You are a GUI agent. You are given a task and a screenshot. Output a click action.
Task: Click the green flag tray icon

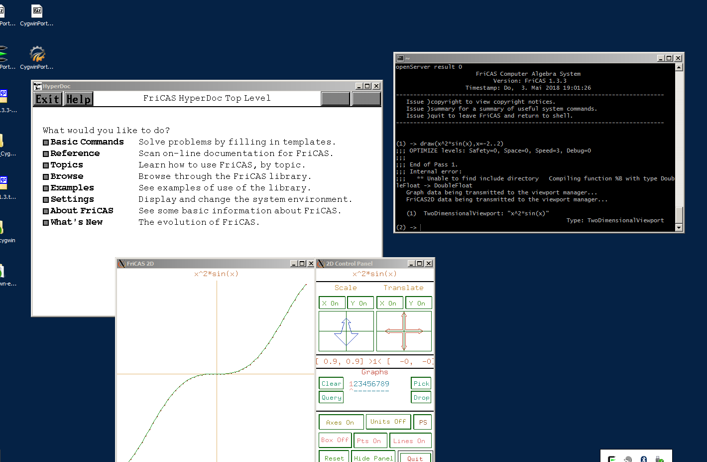(612, 459)
